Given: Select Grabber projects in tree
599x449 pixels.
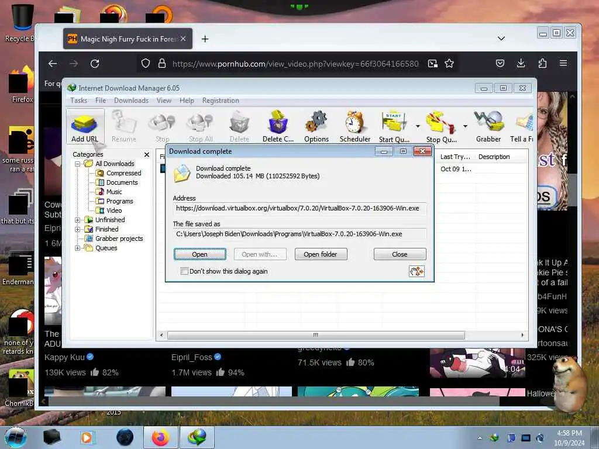Looking at the screenshot, I should [x=114, y=239].
